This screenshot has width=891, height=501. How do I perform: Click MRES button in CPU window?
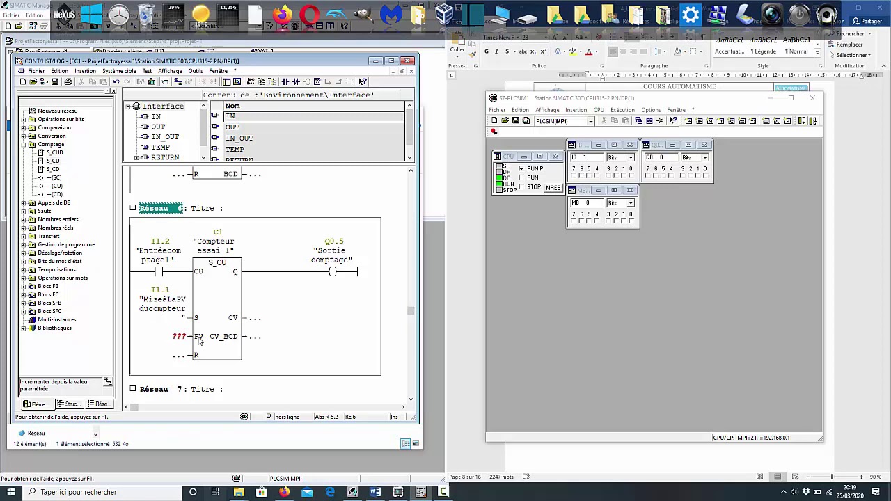click(x=553, y=188)
